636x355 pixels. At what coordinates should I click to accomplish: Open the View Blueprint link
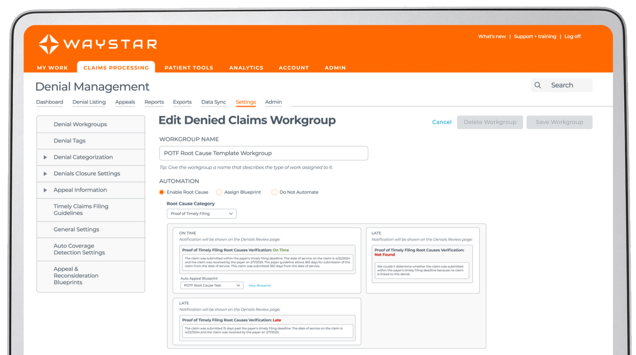tap(259, 286)
